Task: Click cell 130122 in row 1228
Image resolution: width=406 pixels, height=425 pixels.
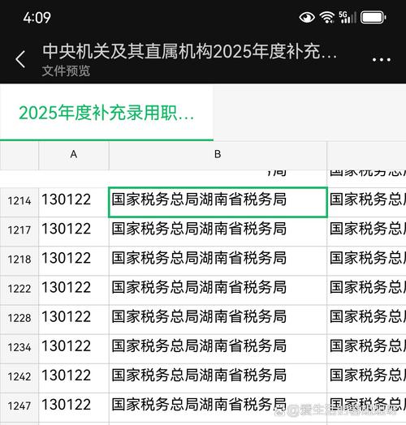Action: [74, 319]
